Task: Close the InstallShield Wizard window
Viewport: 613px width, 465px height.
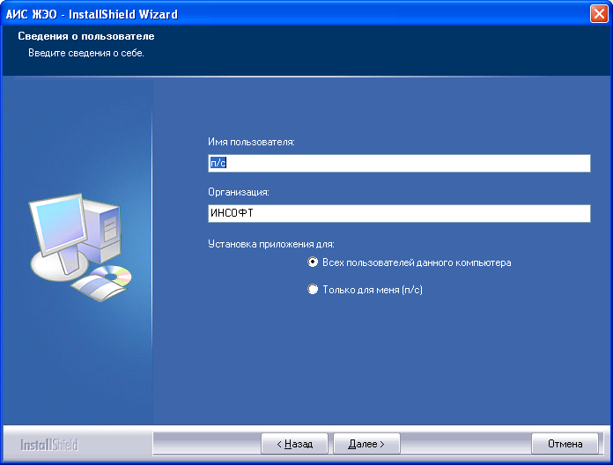Action: (x=599, y=14)
